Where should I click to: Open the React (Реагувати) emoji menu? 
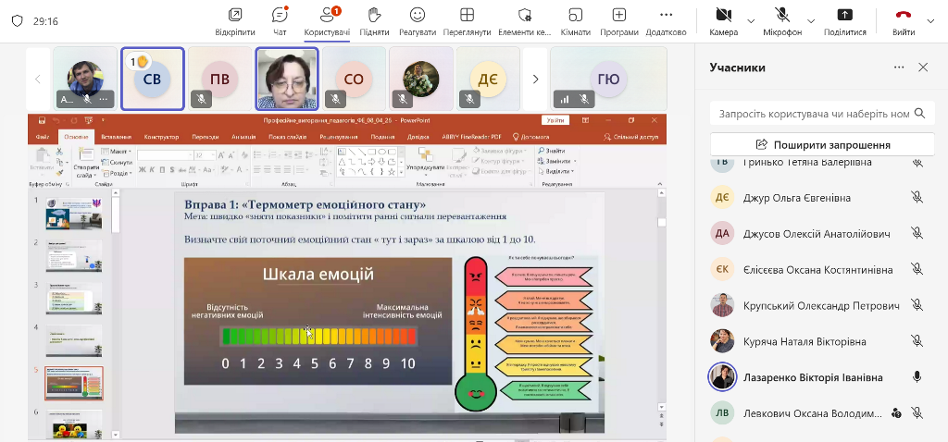[x=418, y=20]
